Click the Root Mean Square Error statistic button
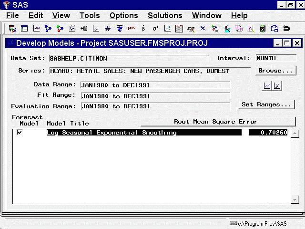Viewport: 305px width, 229px height. point(215,122)
